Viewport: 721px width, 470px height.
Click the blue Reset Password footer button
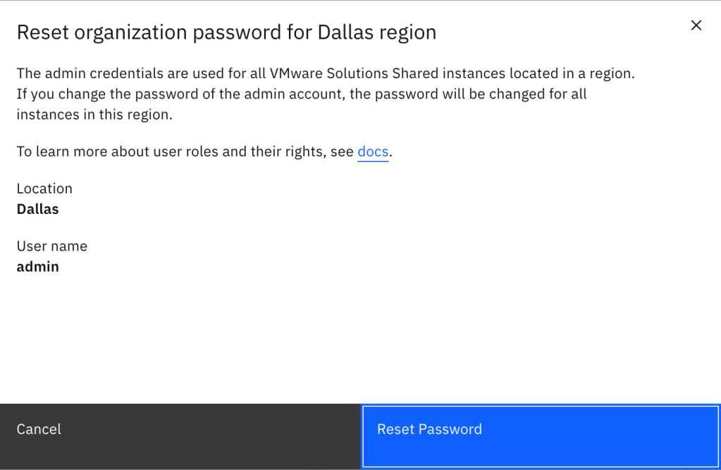pos(541,429)
